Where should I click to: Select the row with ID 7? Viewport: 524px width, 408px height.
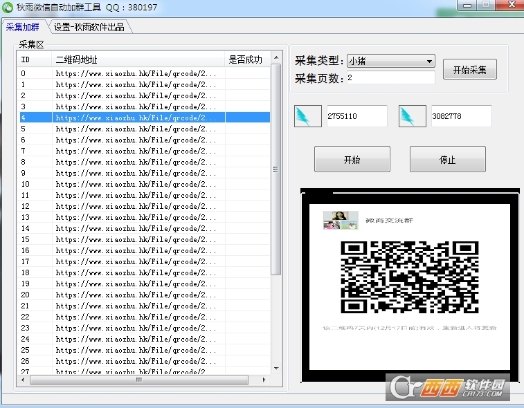[x=144, y=151]
